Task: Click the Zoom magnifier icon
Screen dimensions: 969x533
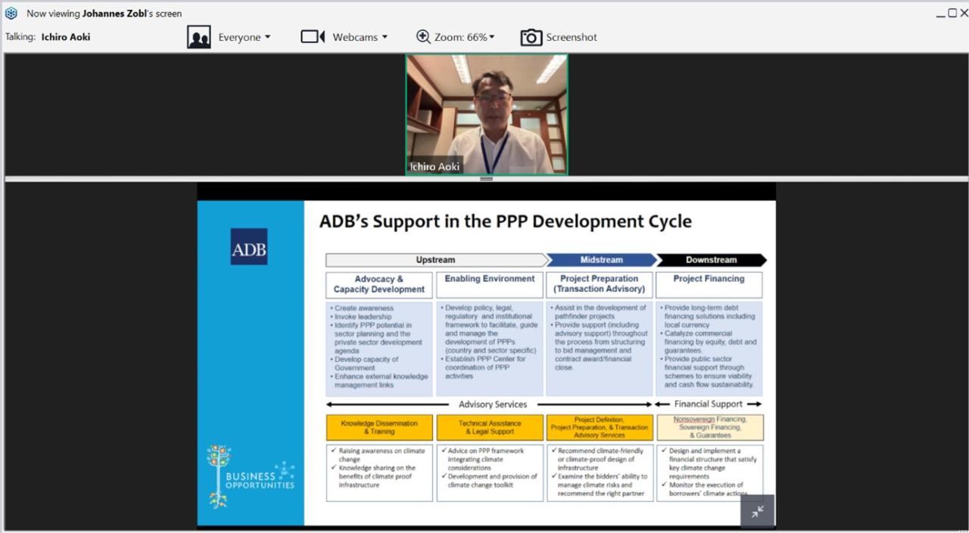Action: click(423, 36)
